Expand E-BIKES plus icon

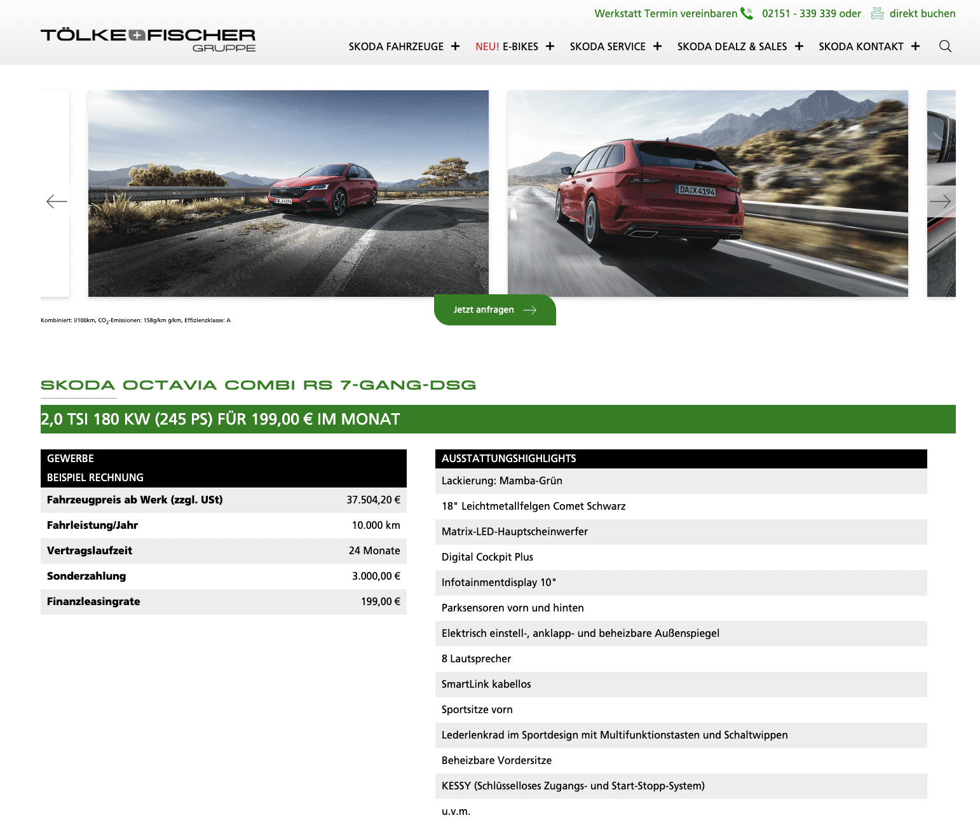click(550, 46)
